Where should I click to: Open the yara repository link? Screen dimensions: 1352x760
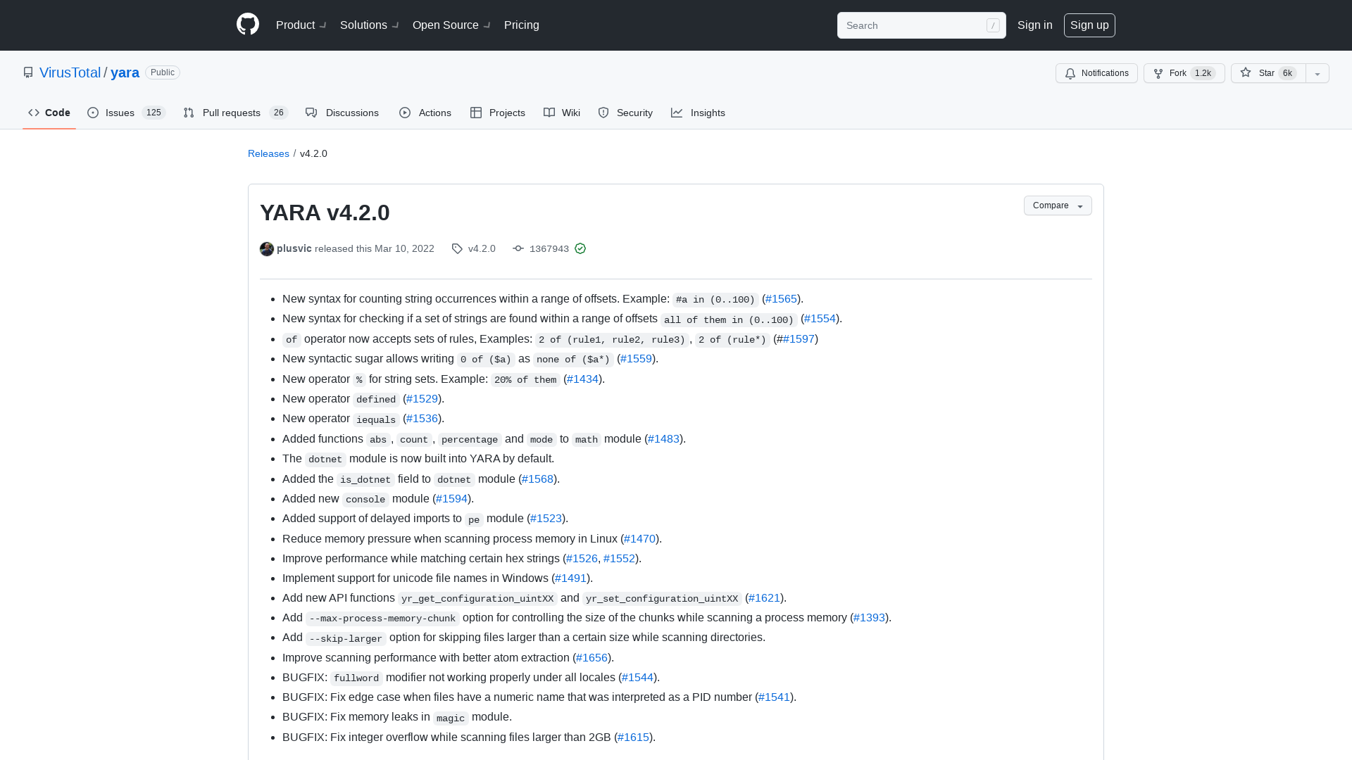125,72
